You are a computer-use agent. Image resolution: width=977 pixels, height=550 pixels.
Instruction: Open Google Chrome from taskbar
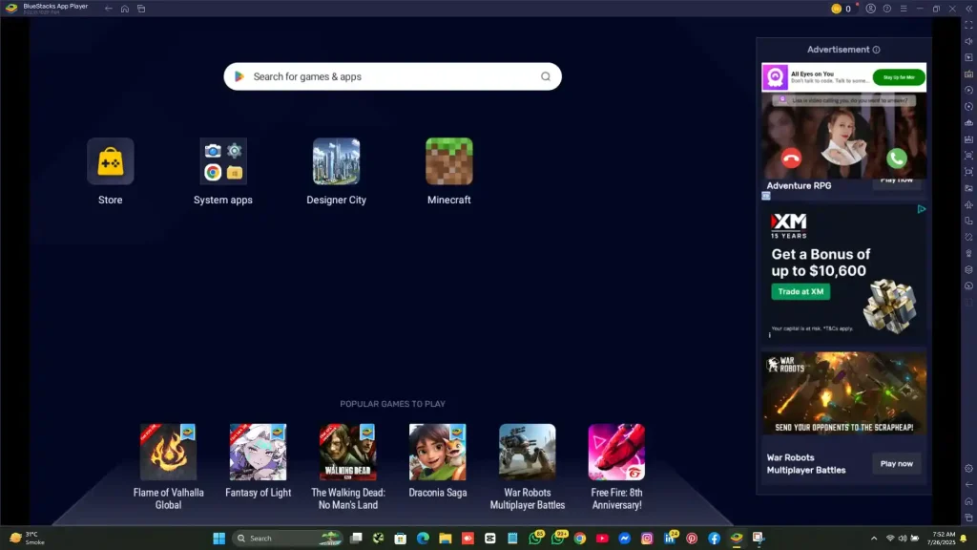point(580,539)
